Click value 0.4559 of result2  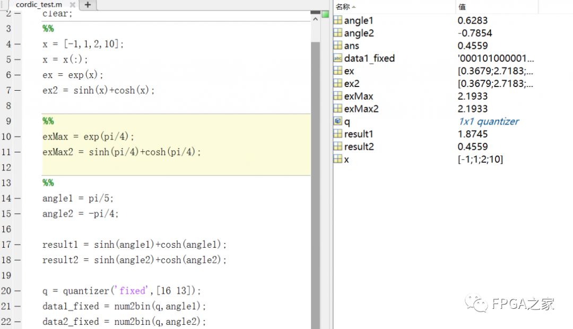click(473, 146)
